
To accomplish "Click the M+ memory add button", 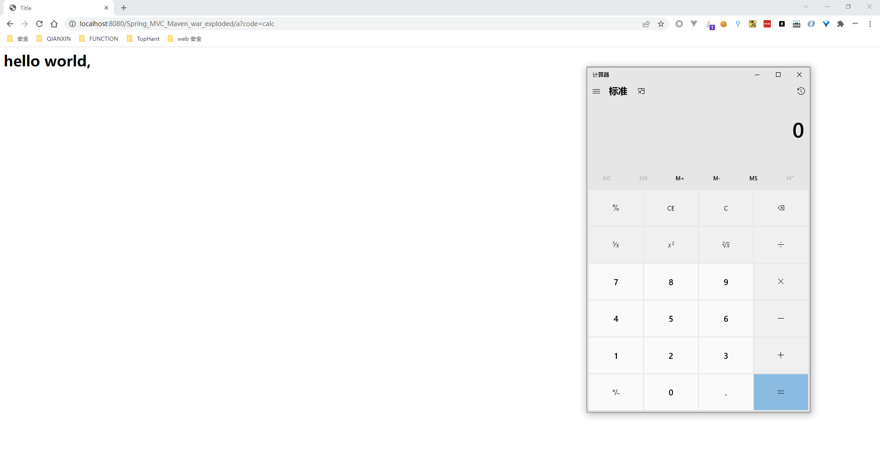I will tap(680, 178).
